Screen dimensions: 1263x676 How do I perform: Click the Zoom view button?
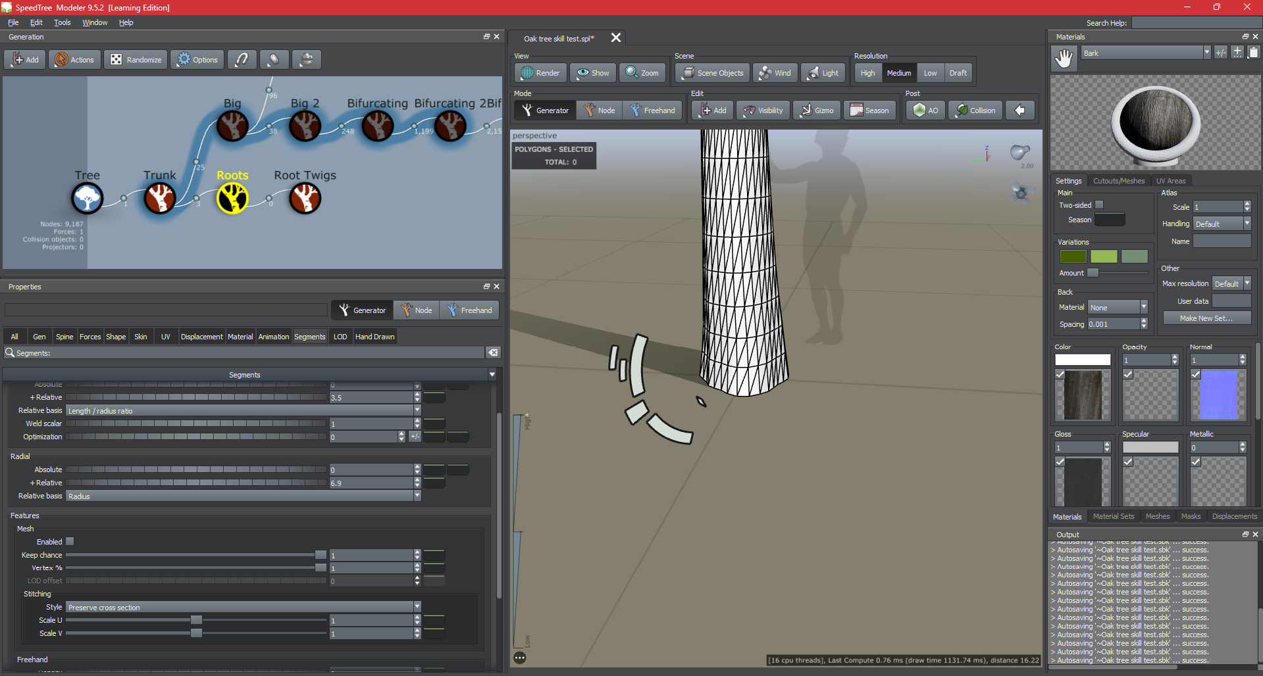(642, 73)
